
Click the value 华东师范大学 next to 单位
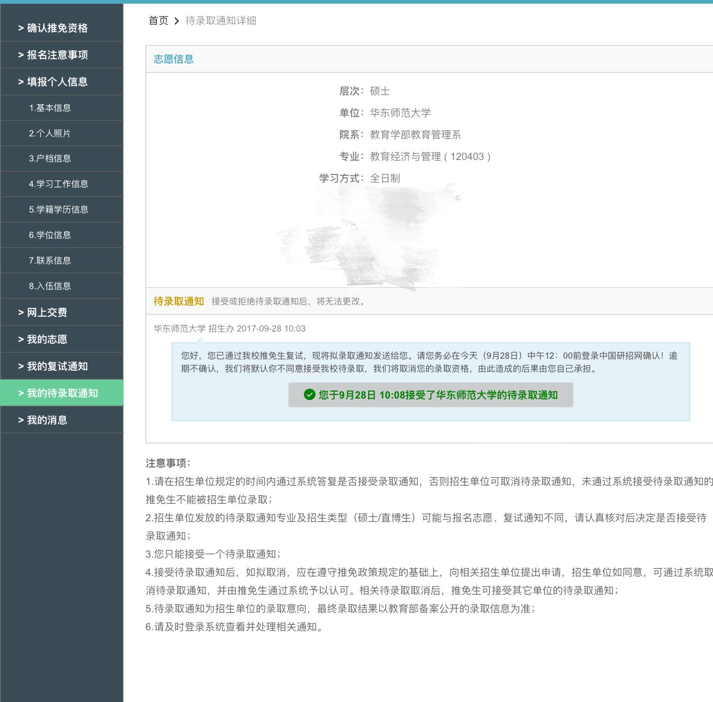tap(400, 113)
